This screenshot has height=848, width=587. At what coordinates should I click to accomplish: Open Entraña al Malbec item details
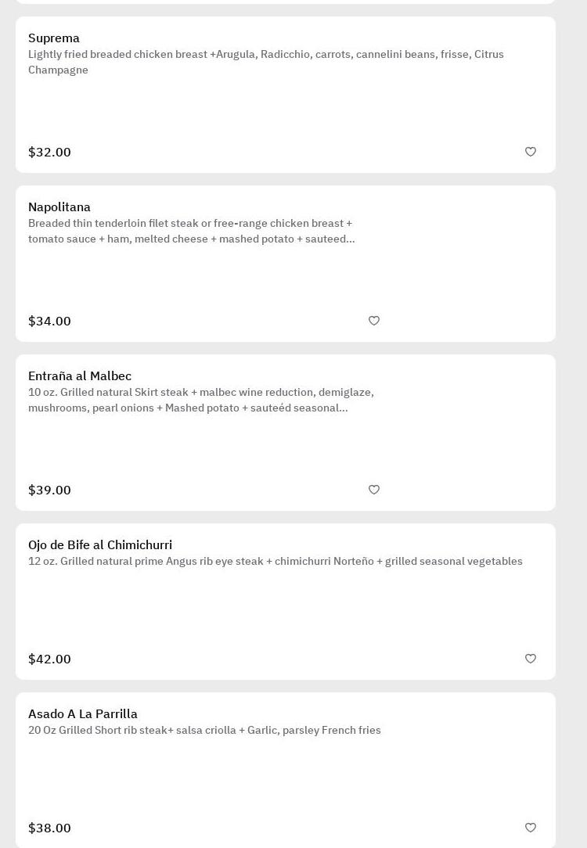tap(80, 376)
